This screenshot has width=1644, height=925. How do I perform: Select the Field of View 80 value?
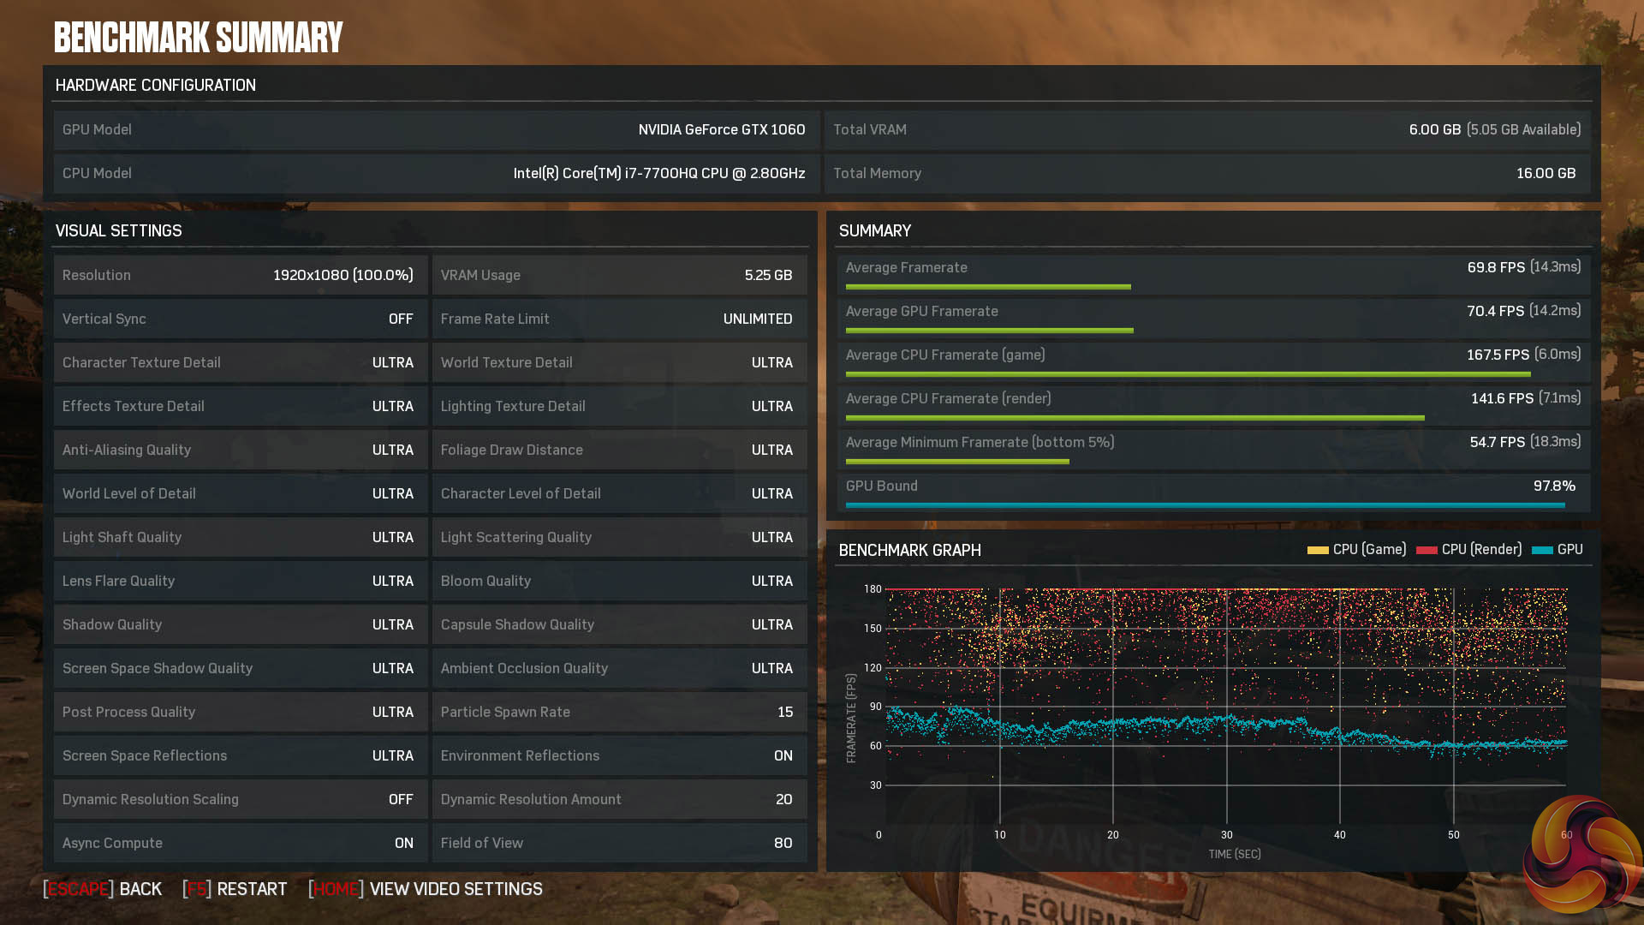(783, 843)
